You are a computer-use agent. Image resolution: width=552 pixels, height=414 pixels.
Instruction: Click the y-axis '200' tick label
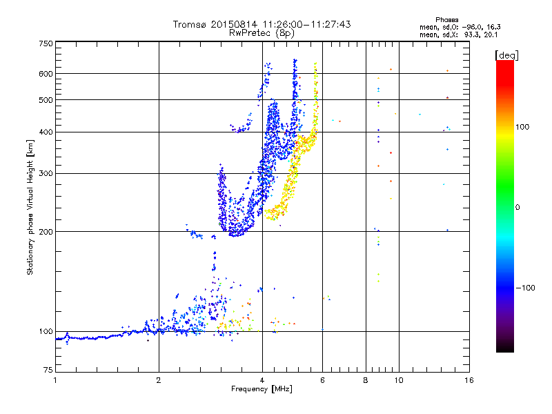tap(46, 232)
